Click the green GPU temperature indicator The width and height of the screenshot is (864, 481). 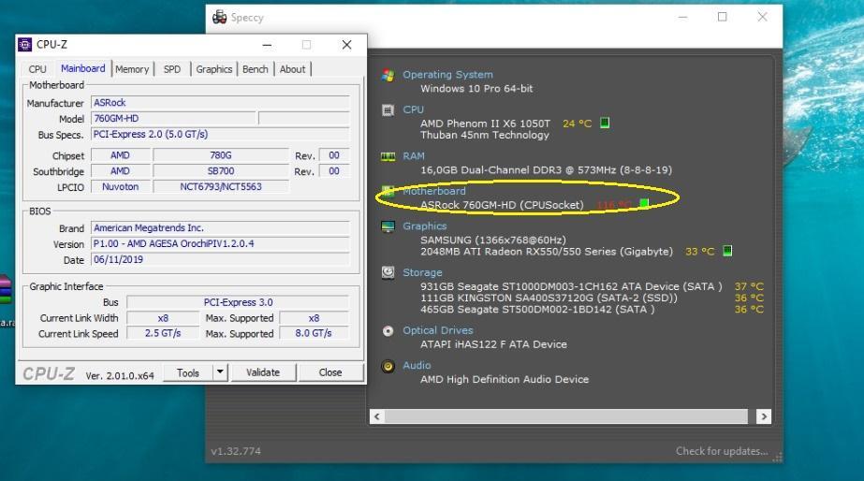click(727, 251)
